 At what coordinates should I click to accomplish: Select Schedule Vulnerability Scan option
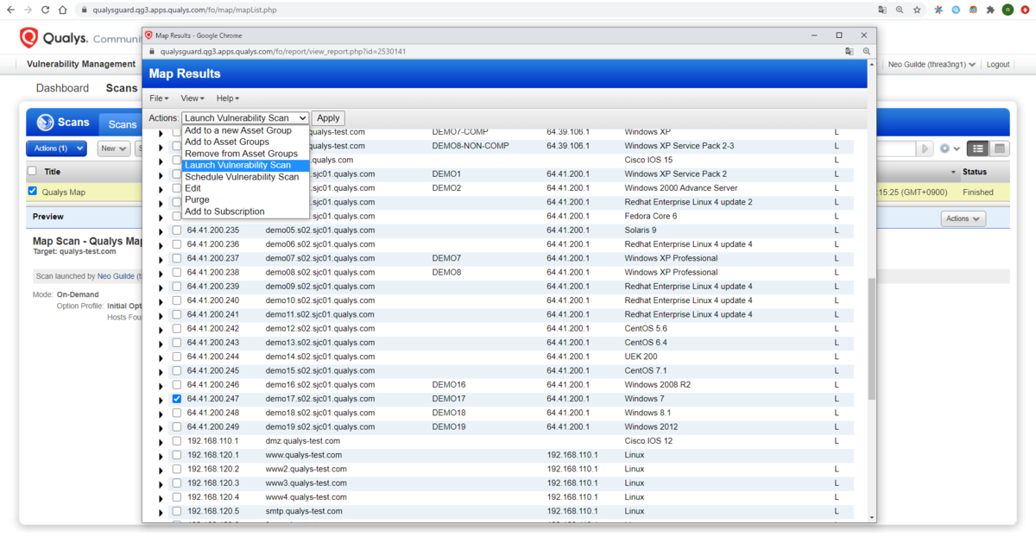pyautogui.click(x=245, y=177)
